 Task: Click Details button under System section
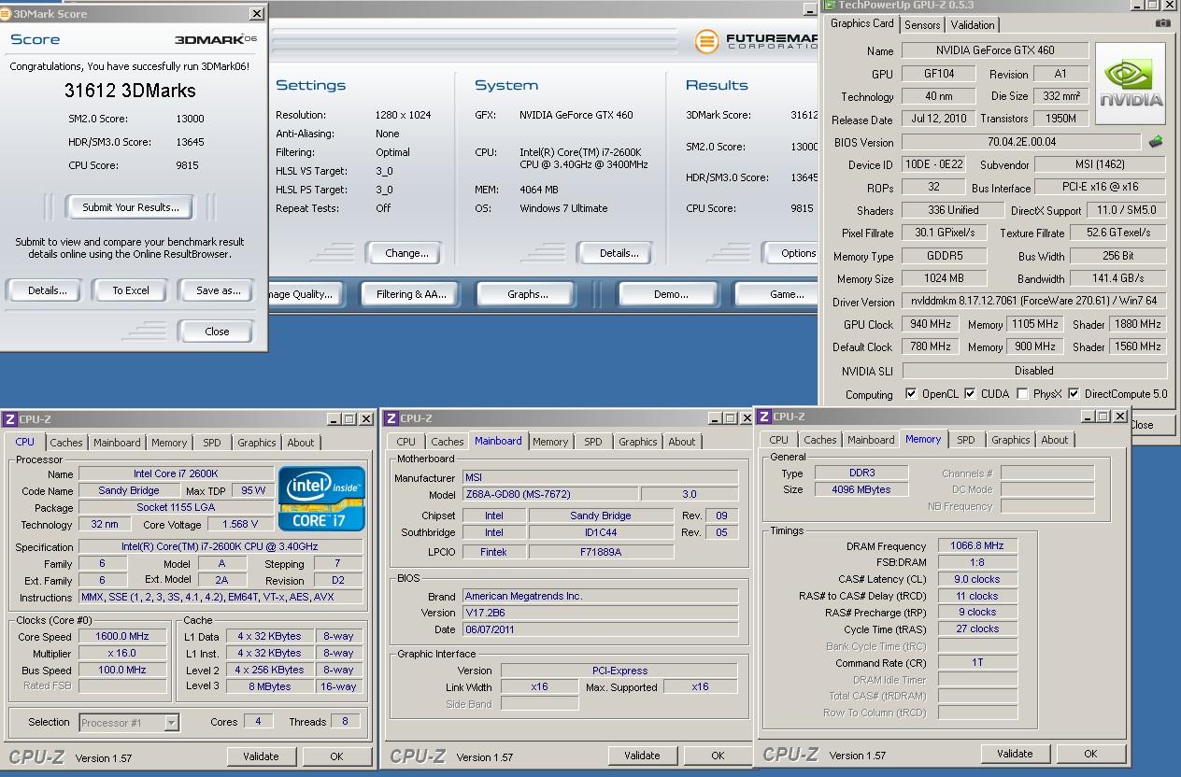614,253
